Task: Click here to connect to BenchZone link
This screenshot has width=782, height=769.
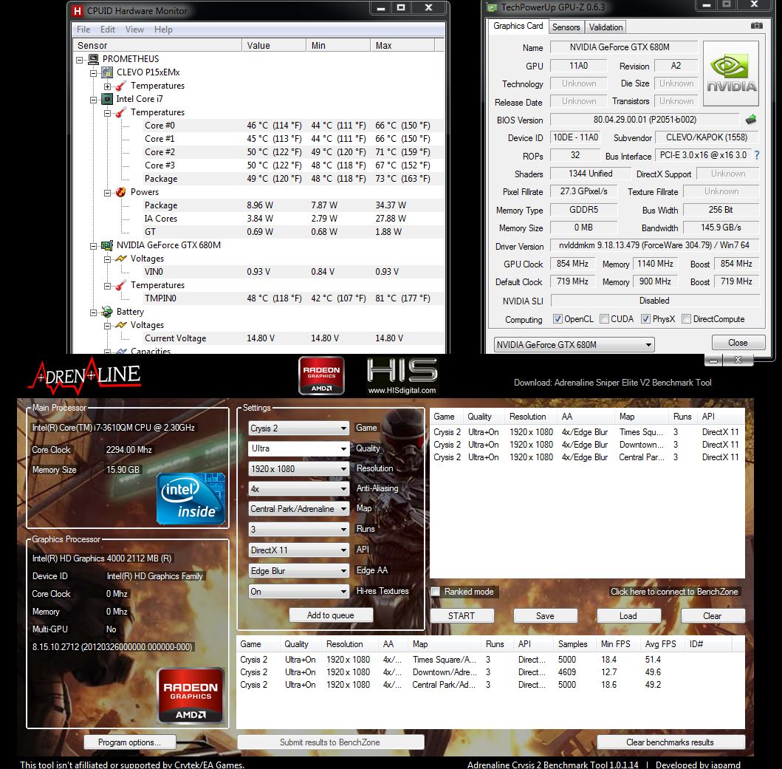Action: (x=673, y=592)
